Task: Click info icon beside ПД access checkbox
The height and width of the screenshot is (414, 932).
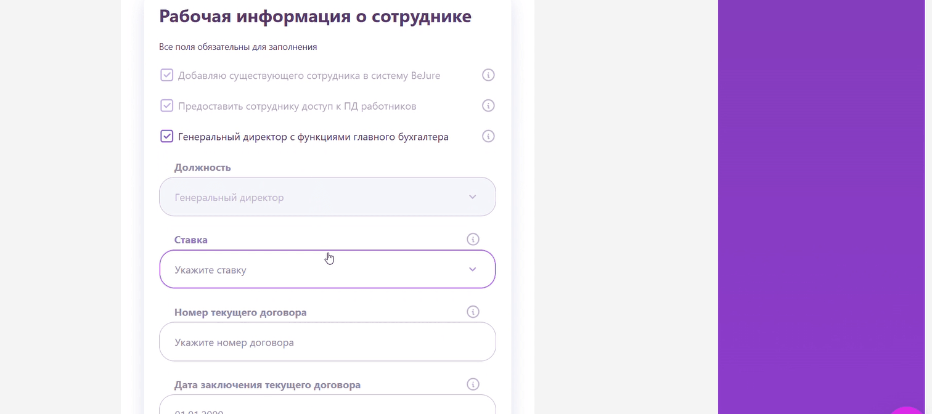Action: tap(488, 105)
